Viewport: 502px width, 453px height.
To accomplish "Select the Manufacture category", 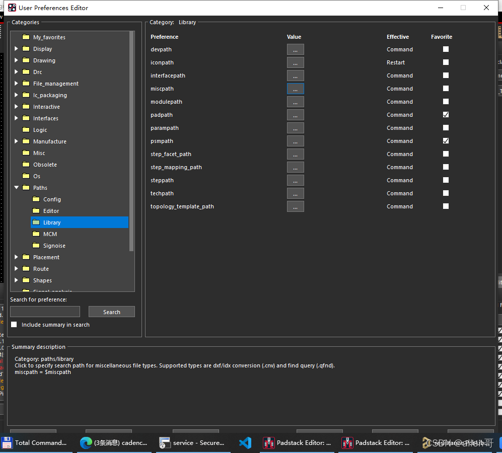I will [x=50, y=141].
